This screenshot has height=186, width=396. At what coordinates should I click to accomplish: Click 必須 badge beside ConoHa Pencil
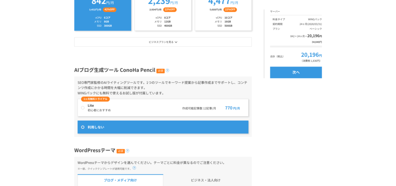[160, 71]
